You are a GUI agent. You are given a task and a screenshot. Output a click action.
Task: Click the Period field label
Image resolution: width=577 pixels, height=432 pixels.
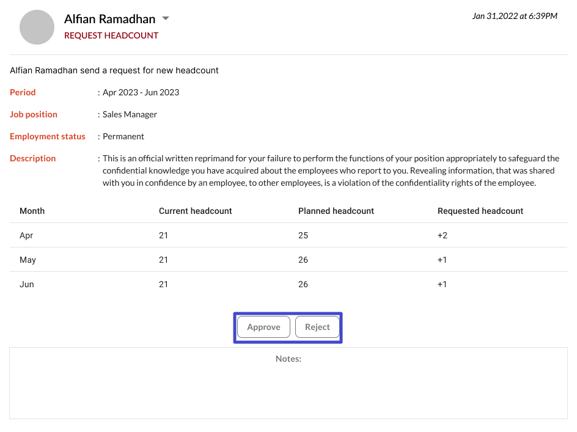tap(23, 92)
